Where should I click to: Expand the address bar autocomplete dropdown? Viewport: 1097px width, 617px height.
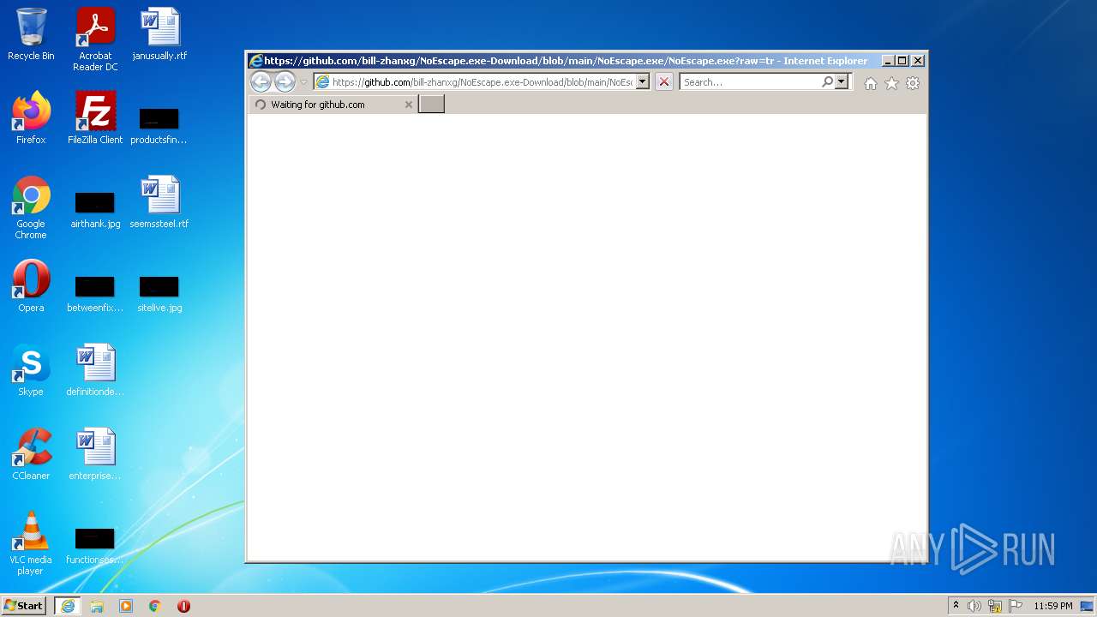pyautogui.click(x=643, y=82)
